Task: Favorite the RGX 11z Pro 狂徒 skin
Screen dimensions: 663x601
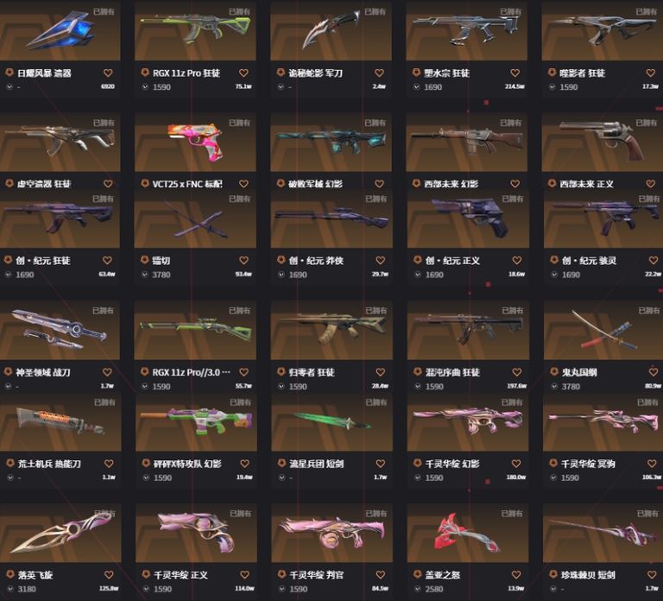Action: click(x=243, y=73)
